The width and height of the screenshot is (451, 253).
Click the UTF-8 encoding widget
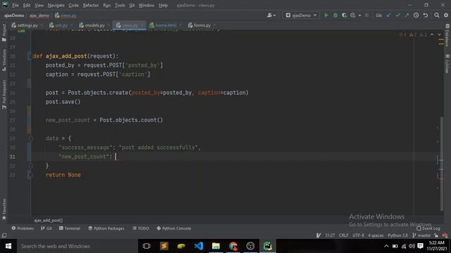pyautogui.click(x=358, y=235)
